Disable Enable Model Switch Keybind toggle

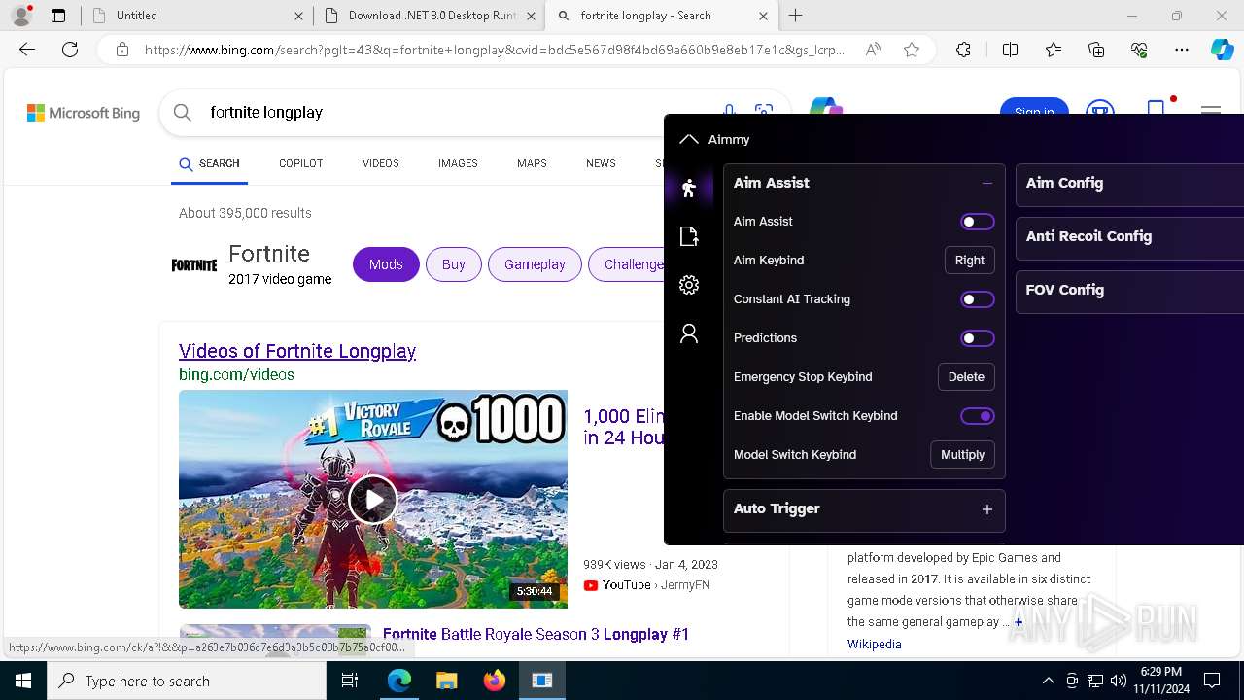click(978, 416)
